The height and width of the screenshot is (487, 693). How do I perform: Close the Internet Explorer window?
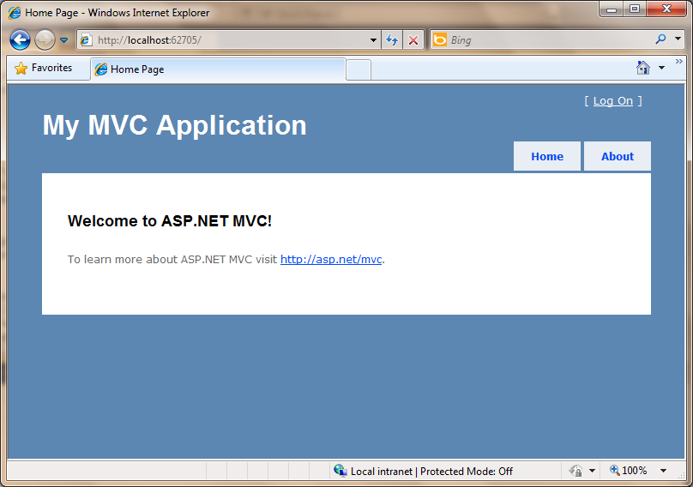click(666, 9)
